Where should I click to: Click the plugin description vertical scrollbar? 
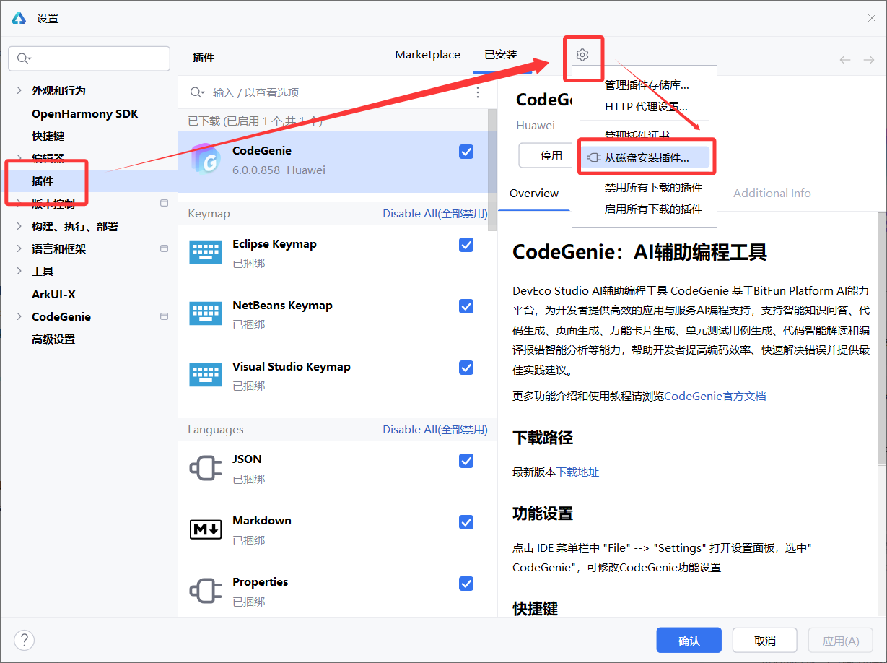tap(881, 338)
